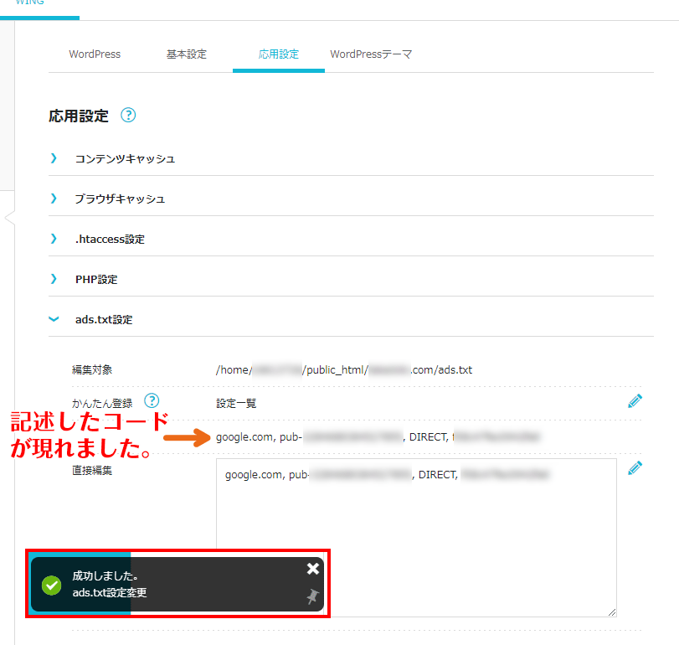This screenshot has height=645, width=679.
Task: Click the 直接編集 label
Action: (92, 471)
